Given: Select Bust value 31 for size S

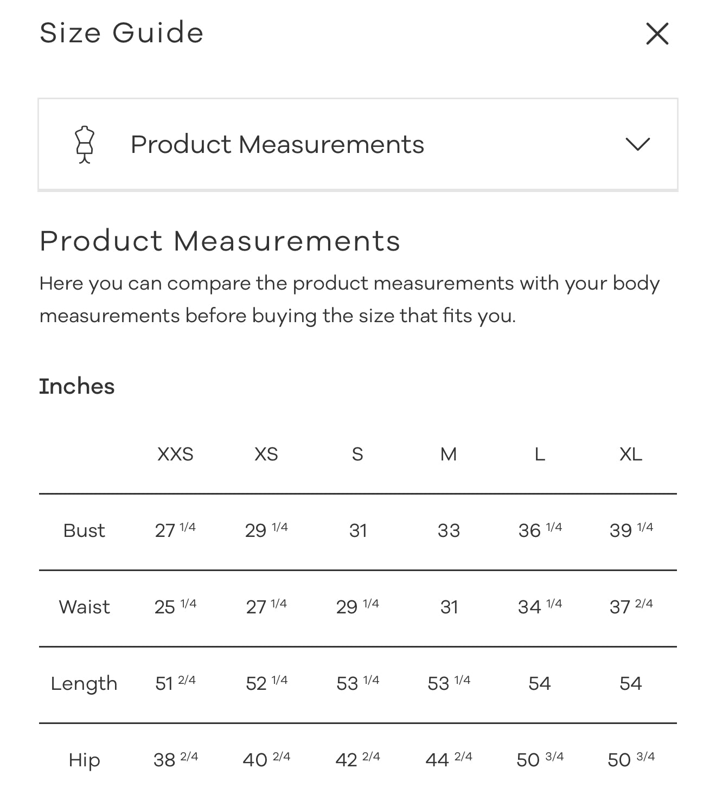Looking at the screenshot, I should (x=358, y=530).
